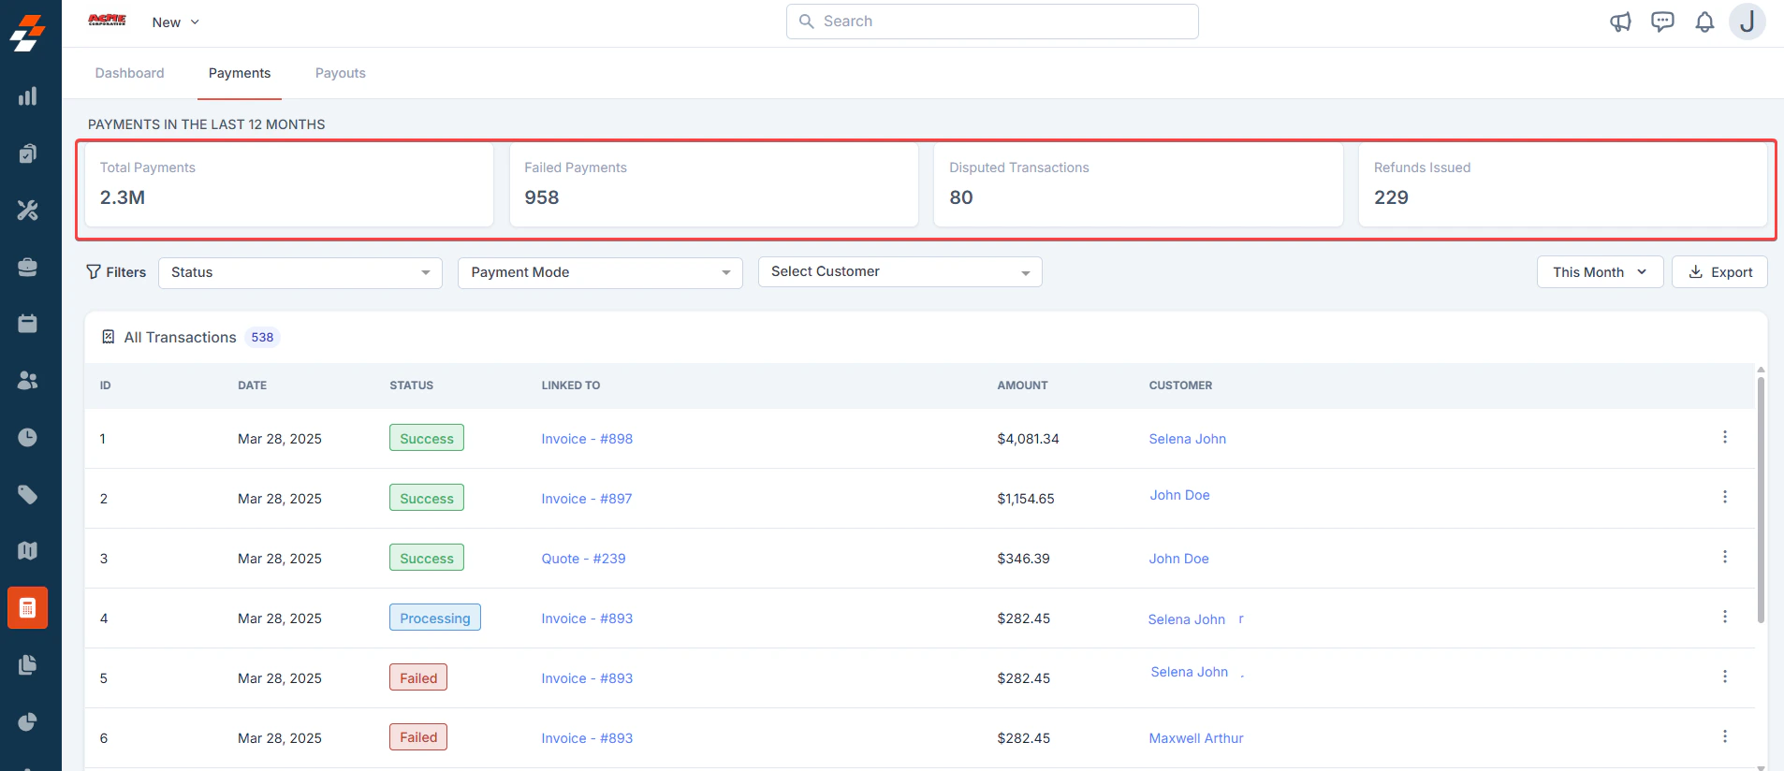
Task: Open Invoice - #898 link
Action: [587, 439]
